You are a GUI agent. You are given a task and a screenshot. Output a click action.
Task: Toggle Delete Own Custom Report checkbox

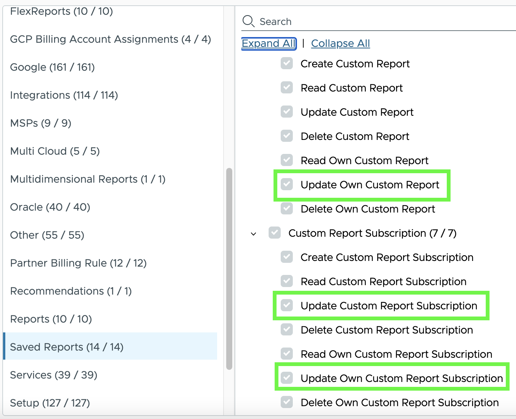(x=287, y=209)
